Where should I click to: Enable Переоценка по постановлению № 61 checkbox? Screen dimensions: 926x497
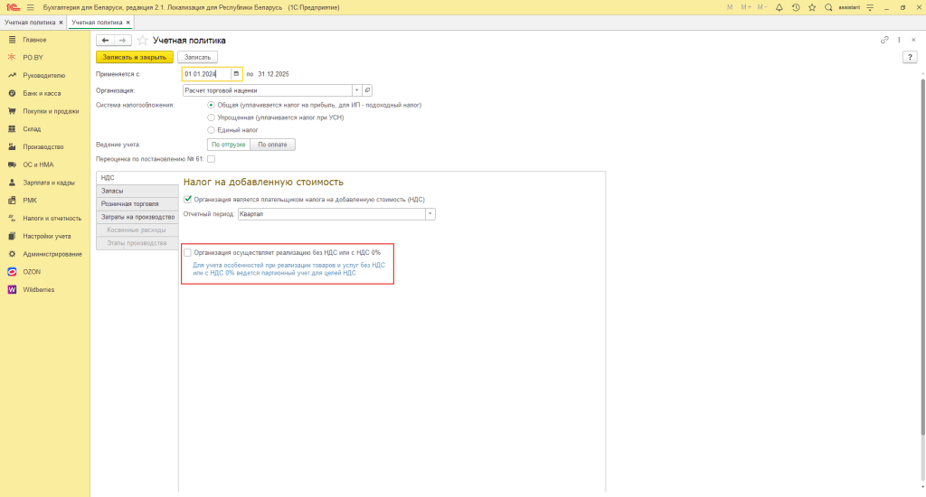211,159
